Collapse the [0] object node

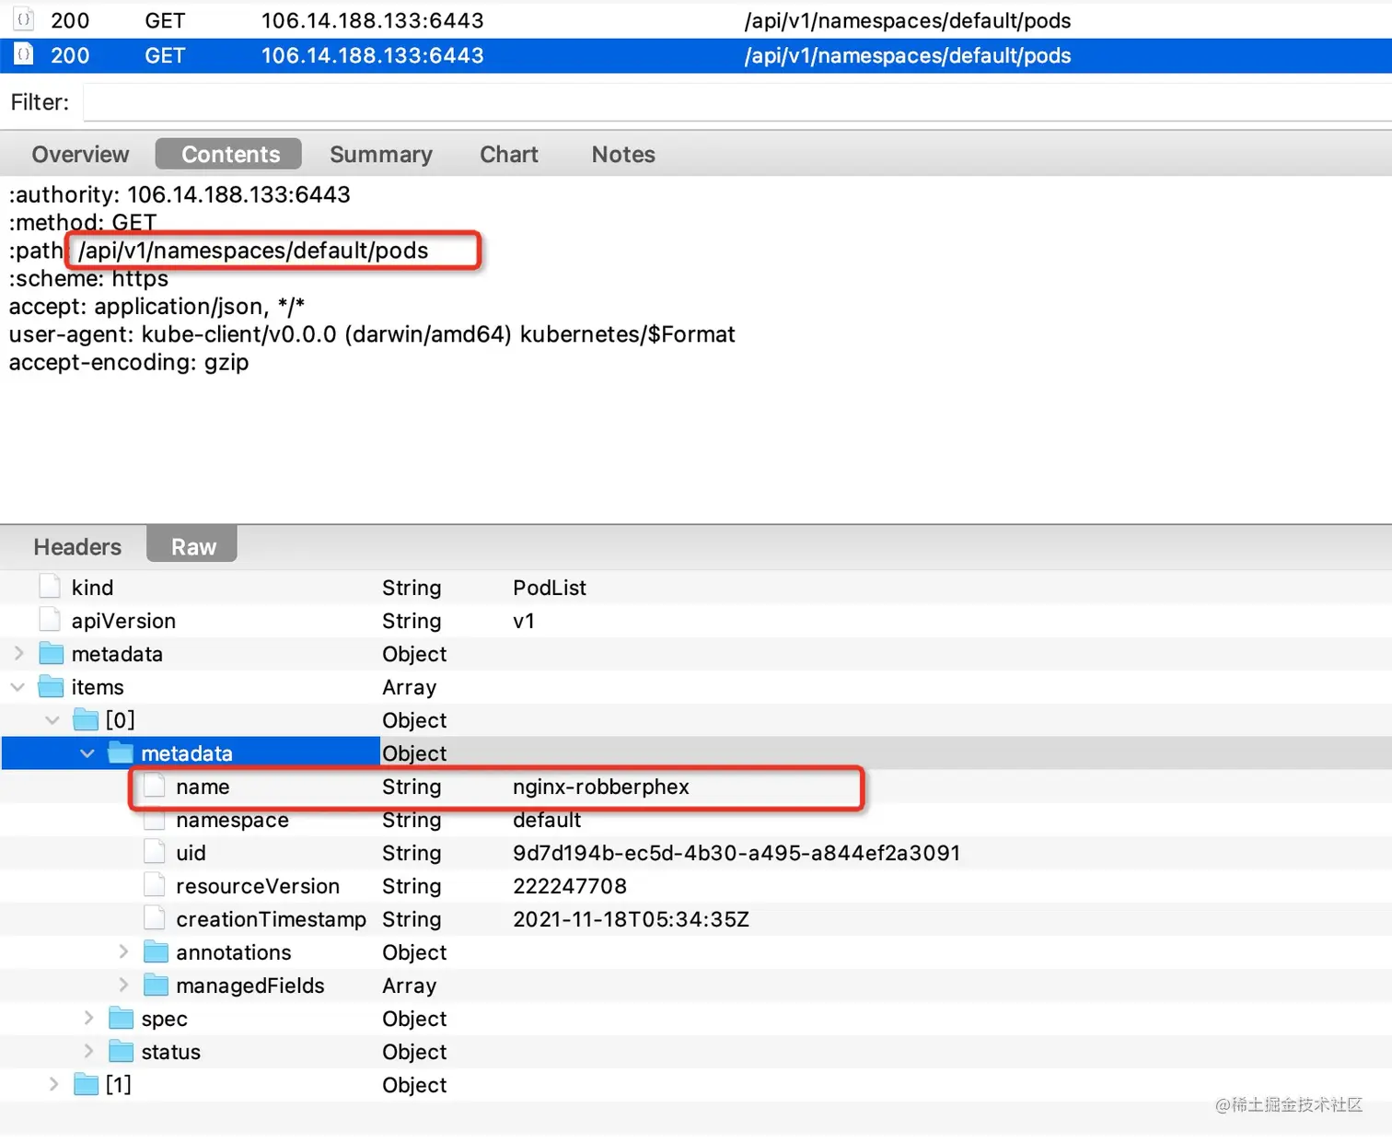52,719
